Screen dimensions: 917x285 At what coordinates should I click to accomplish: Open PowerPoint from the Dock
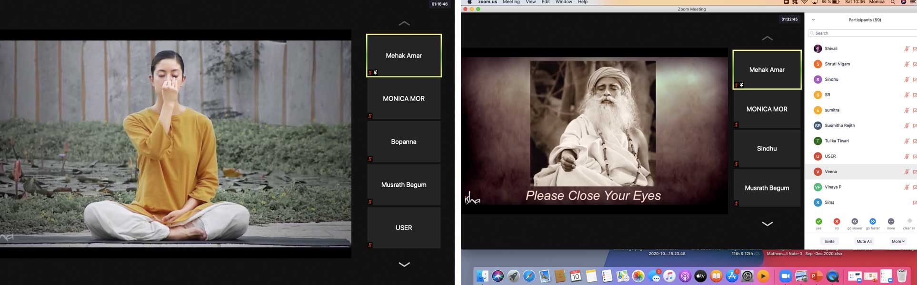click(x=817, y=276)
